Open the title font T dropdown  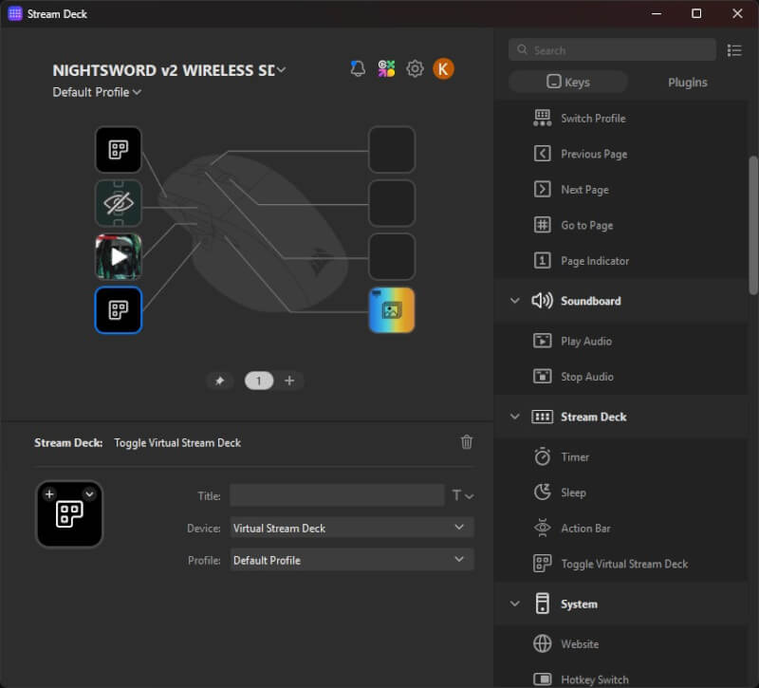pos(462,495)
